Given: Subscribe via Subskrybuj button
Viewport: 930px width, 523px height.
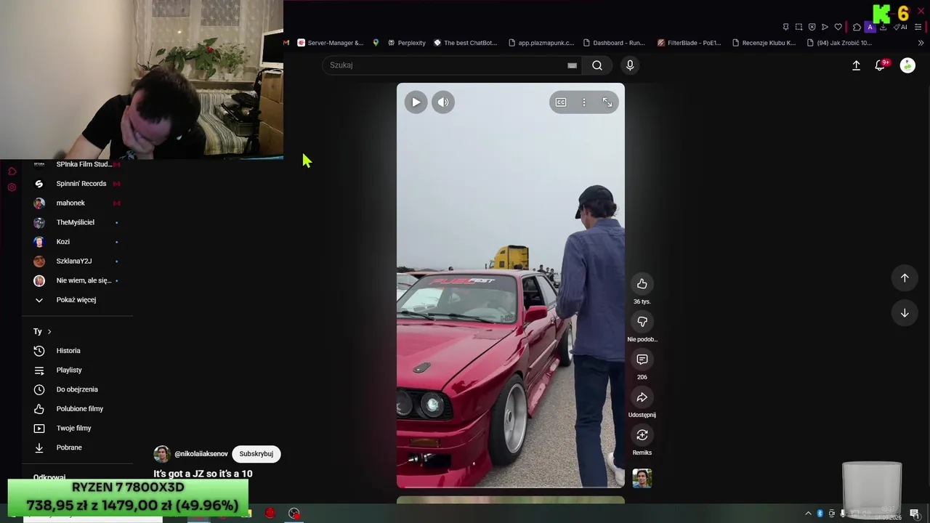Looking at the screenshot, I should [x=256, y=454].
